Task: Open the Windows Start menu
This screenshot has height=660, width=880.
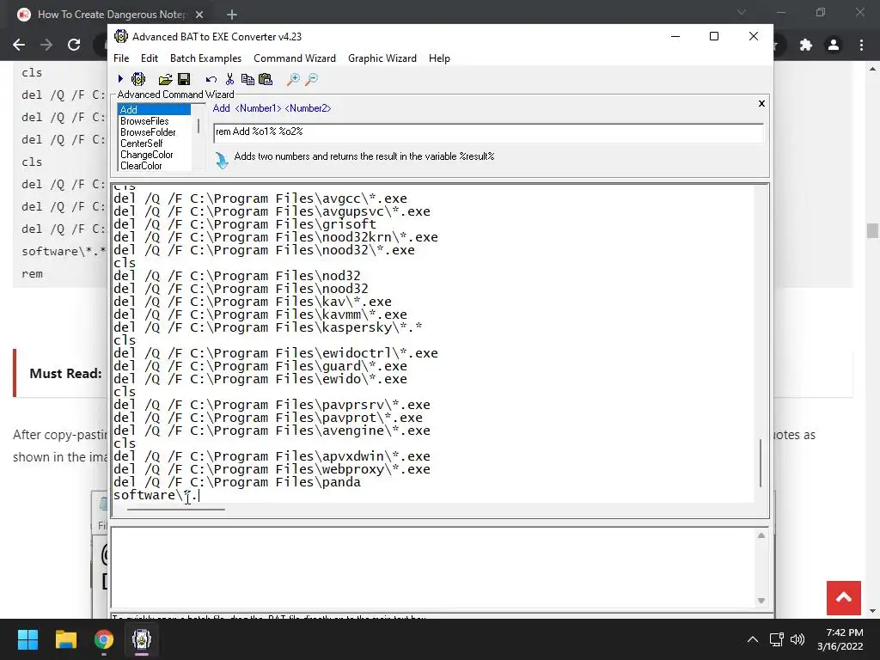Action: tap(27, 639)
